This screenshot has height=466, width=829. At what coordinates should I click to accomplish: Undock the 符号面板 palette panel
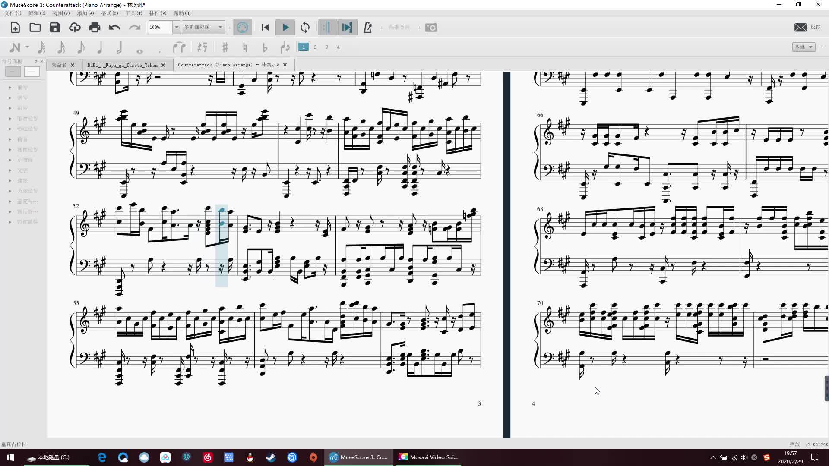point(35,61)
